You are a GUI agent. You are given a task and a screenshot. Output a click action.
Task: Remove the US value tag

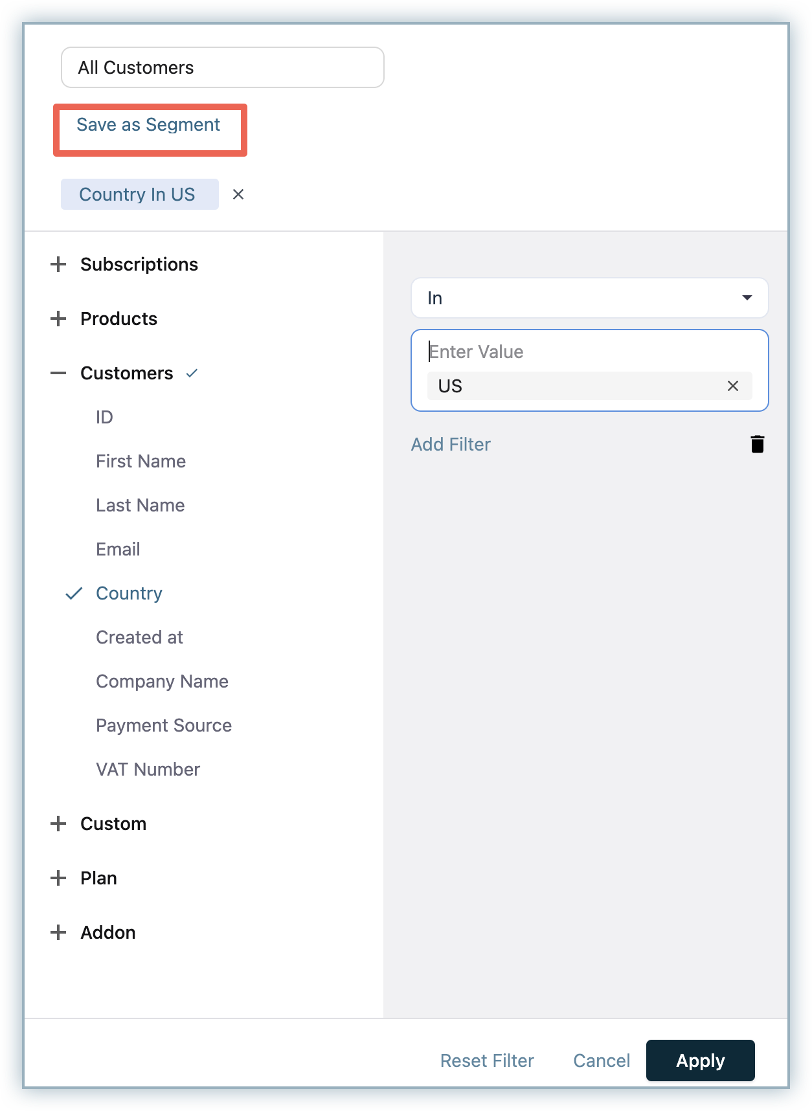tap(732, 386)
